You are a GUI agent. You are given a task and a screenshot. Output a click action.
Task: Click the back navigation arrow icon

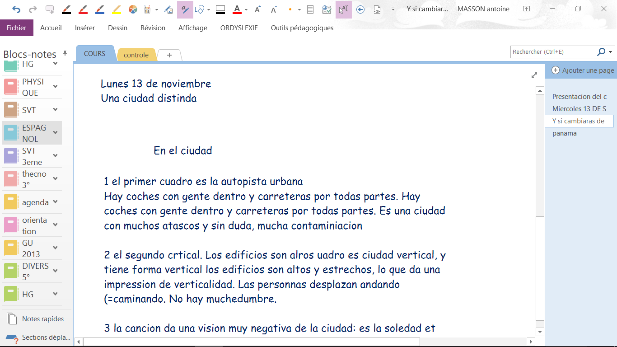[x=360, y=9]
